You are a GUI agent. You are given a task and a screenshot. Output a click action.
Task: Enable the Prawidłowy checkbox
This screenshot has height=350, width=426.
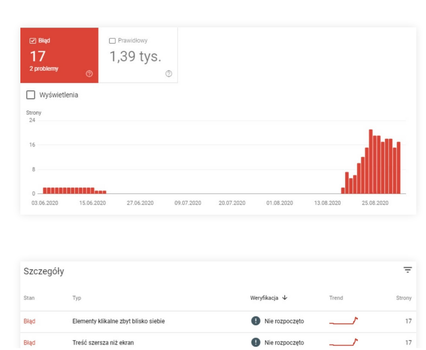coord(112,41)
